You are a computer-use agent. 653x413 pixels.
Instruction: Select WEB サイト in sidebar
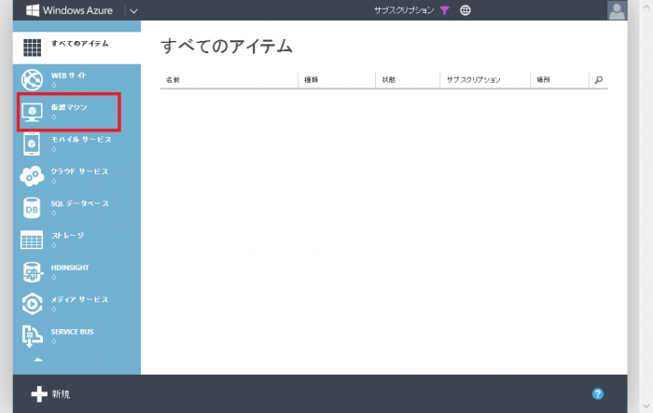click(x=69, y=76)
